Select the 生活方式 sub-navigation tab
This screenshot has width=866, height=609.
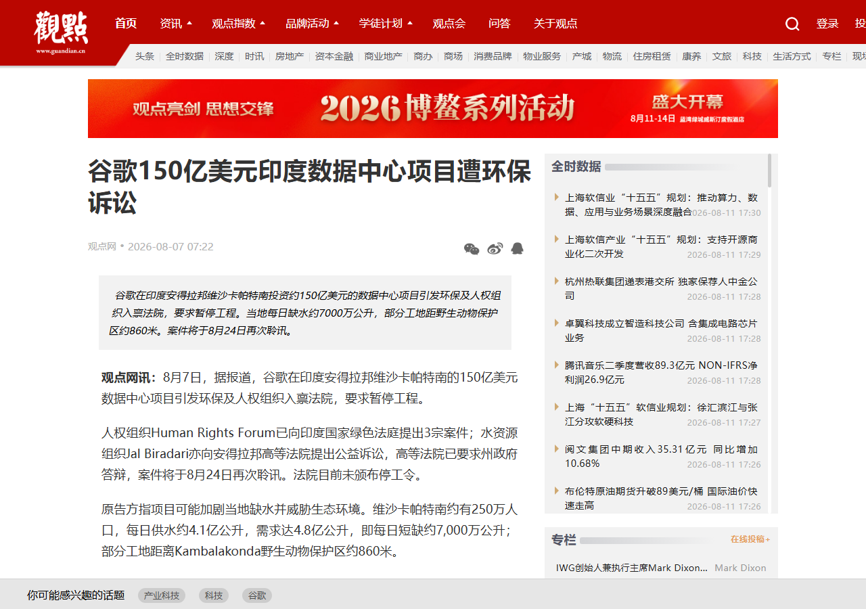(x=792, y=56)
